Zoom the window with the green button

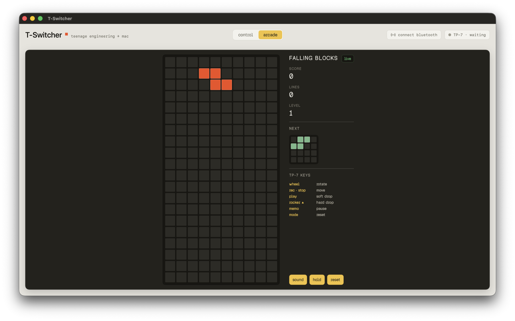(40, 18)
